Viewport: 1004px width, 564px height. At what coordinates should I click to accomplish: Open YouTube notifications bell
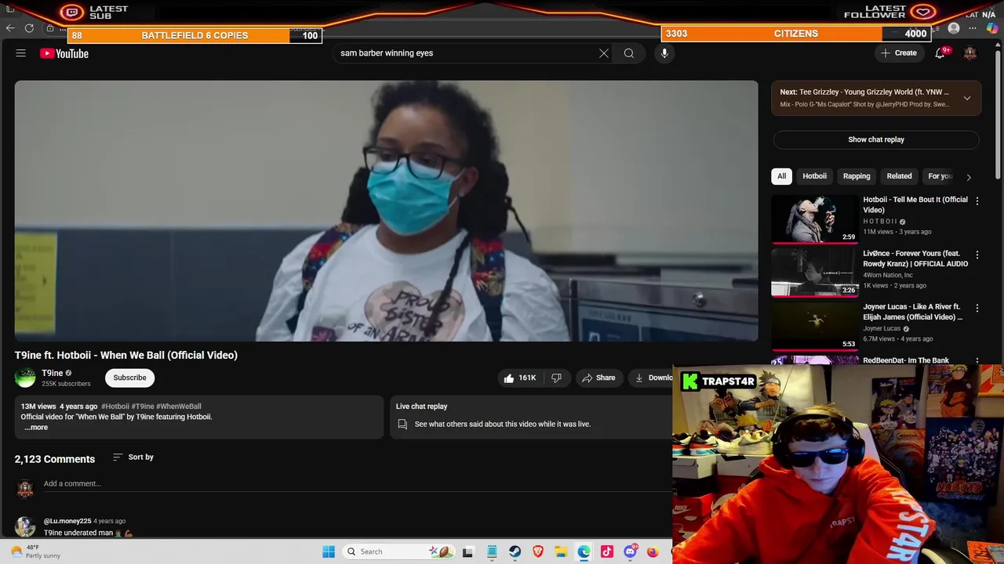click(940, 53)
